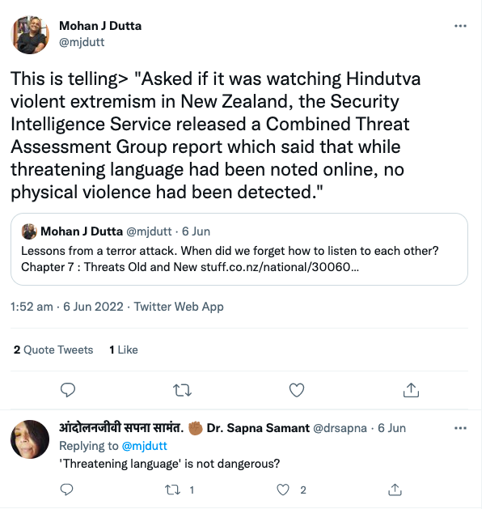The width and height of the screenshot is (486, 509).
Task: Open Twitter Web App source link
Action: pyautogui.click(x=179, y=307)
